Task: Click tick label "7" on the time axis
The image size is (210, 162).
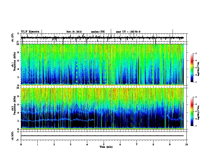Action: 137,145
